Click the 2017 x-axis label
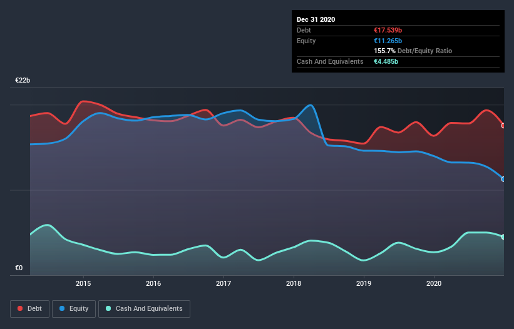The image size is (514, 329). point(224,283)
